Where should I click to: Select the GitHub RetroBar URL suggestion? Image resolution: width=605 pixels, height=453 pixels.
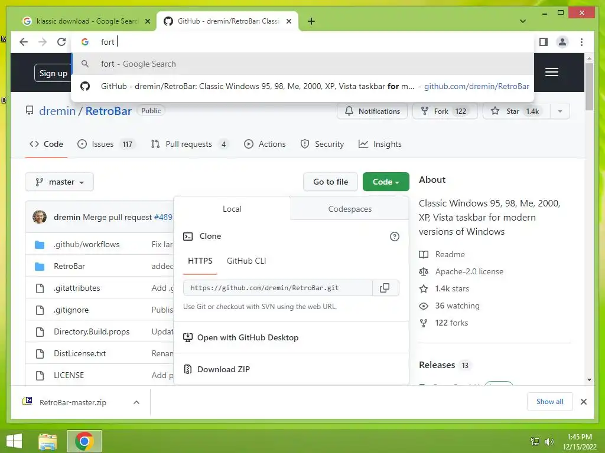302,86
